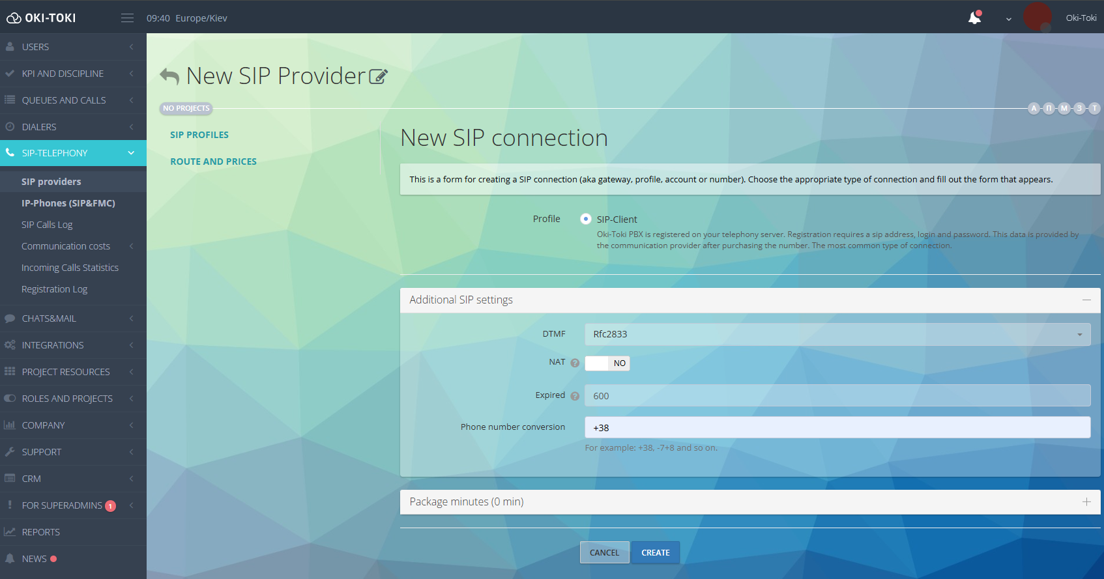
Task: Click the Phone number conversion field
Action: click(837, 427)
